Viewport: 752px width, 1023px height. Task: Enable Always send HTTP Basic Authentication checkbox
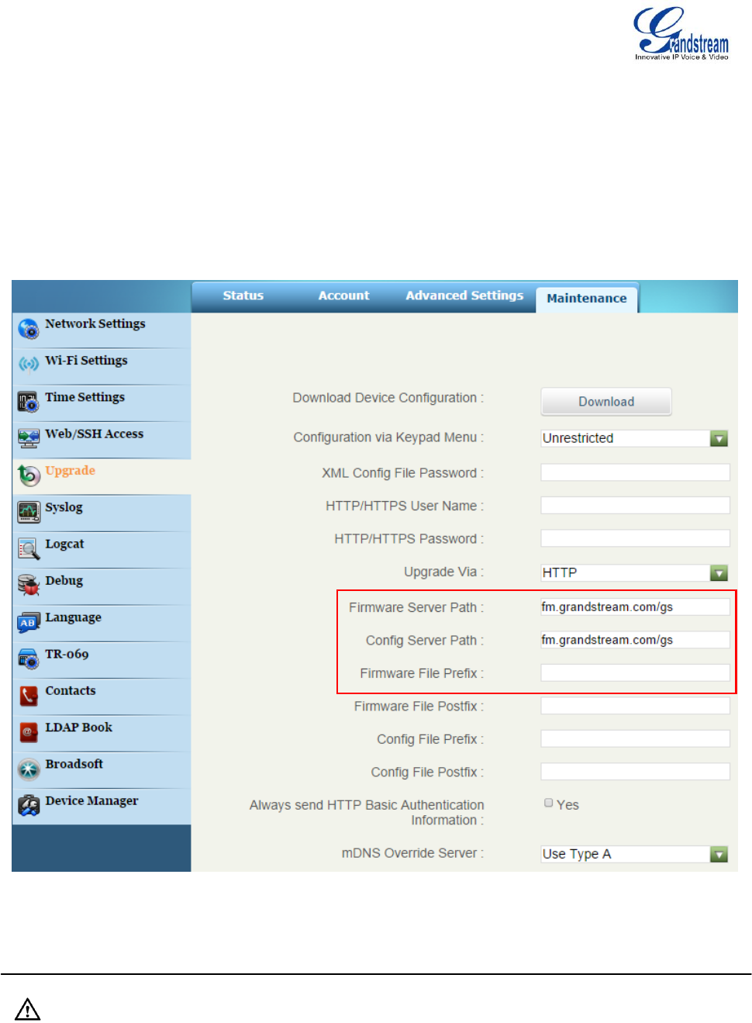click(549, 804)
